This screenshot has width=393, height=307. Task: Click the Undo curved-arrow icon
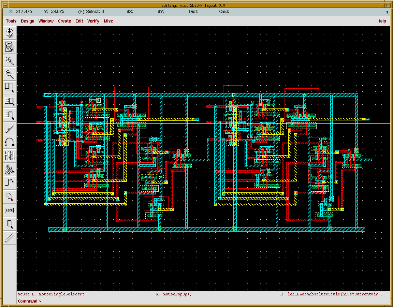coord(10,142)
